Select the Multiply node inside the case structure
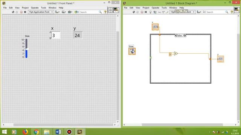 176,53
